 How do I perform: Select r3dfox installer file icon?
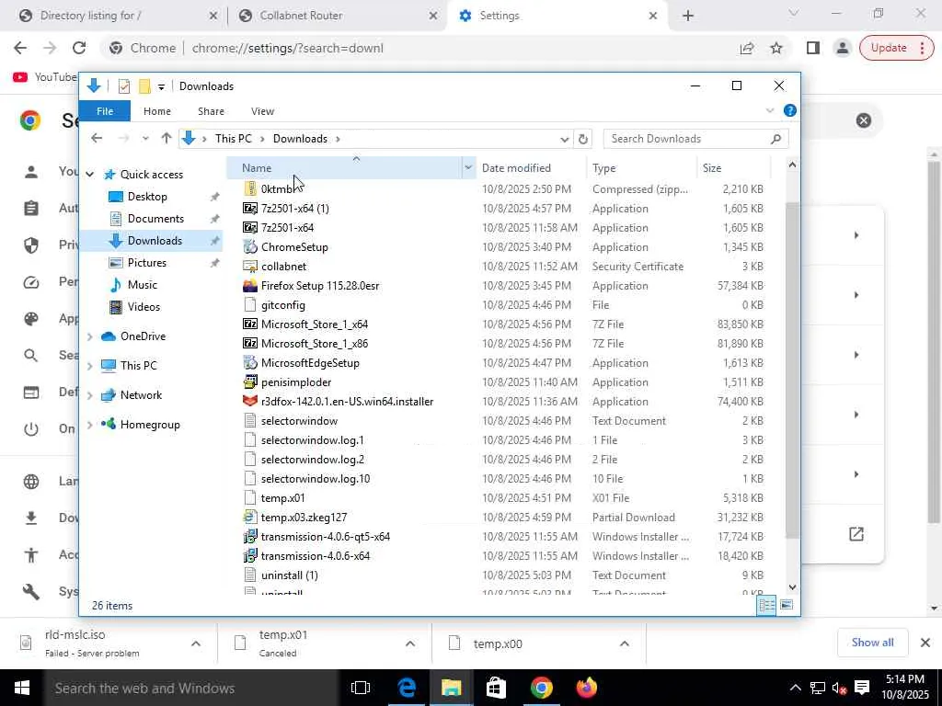(250, 401)
